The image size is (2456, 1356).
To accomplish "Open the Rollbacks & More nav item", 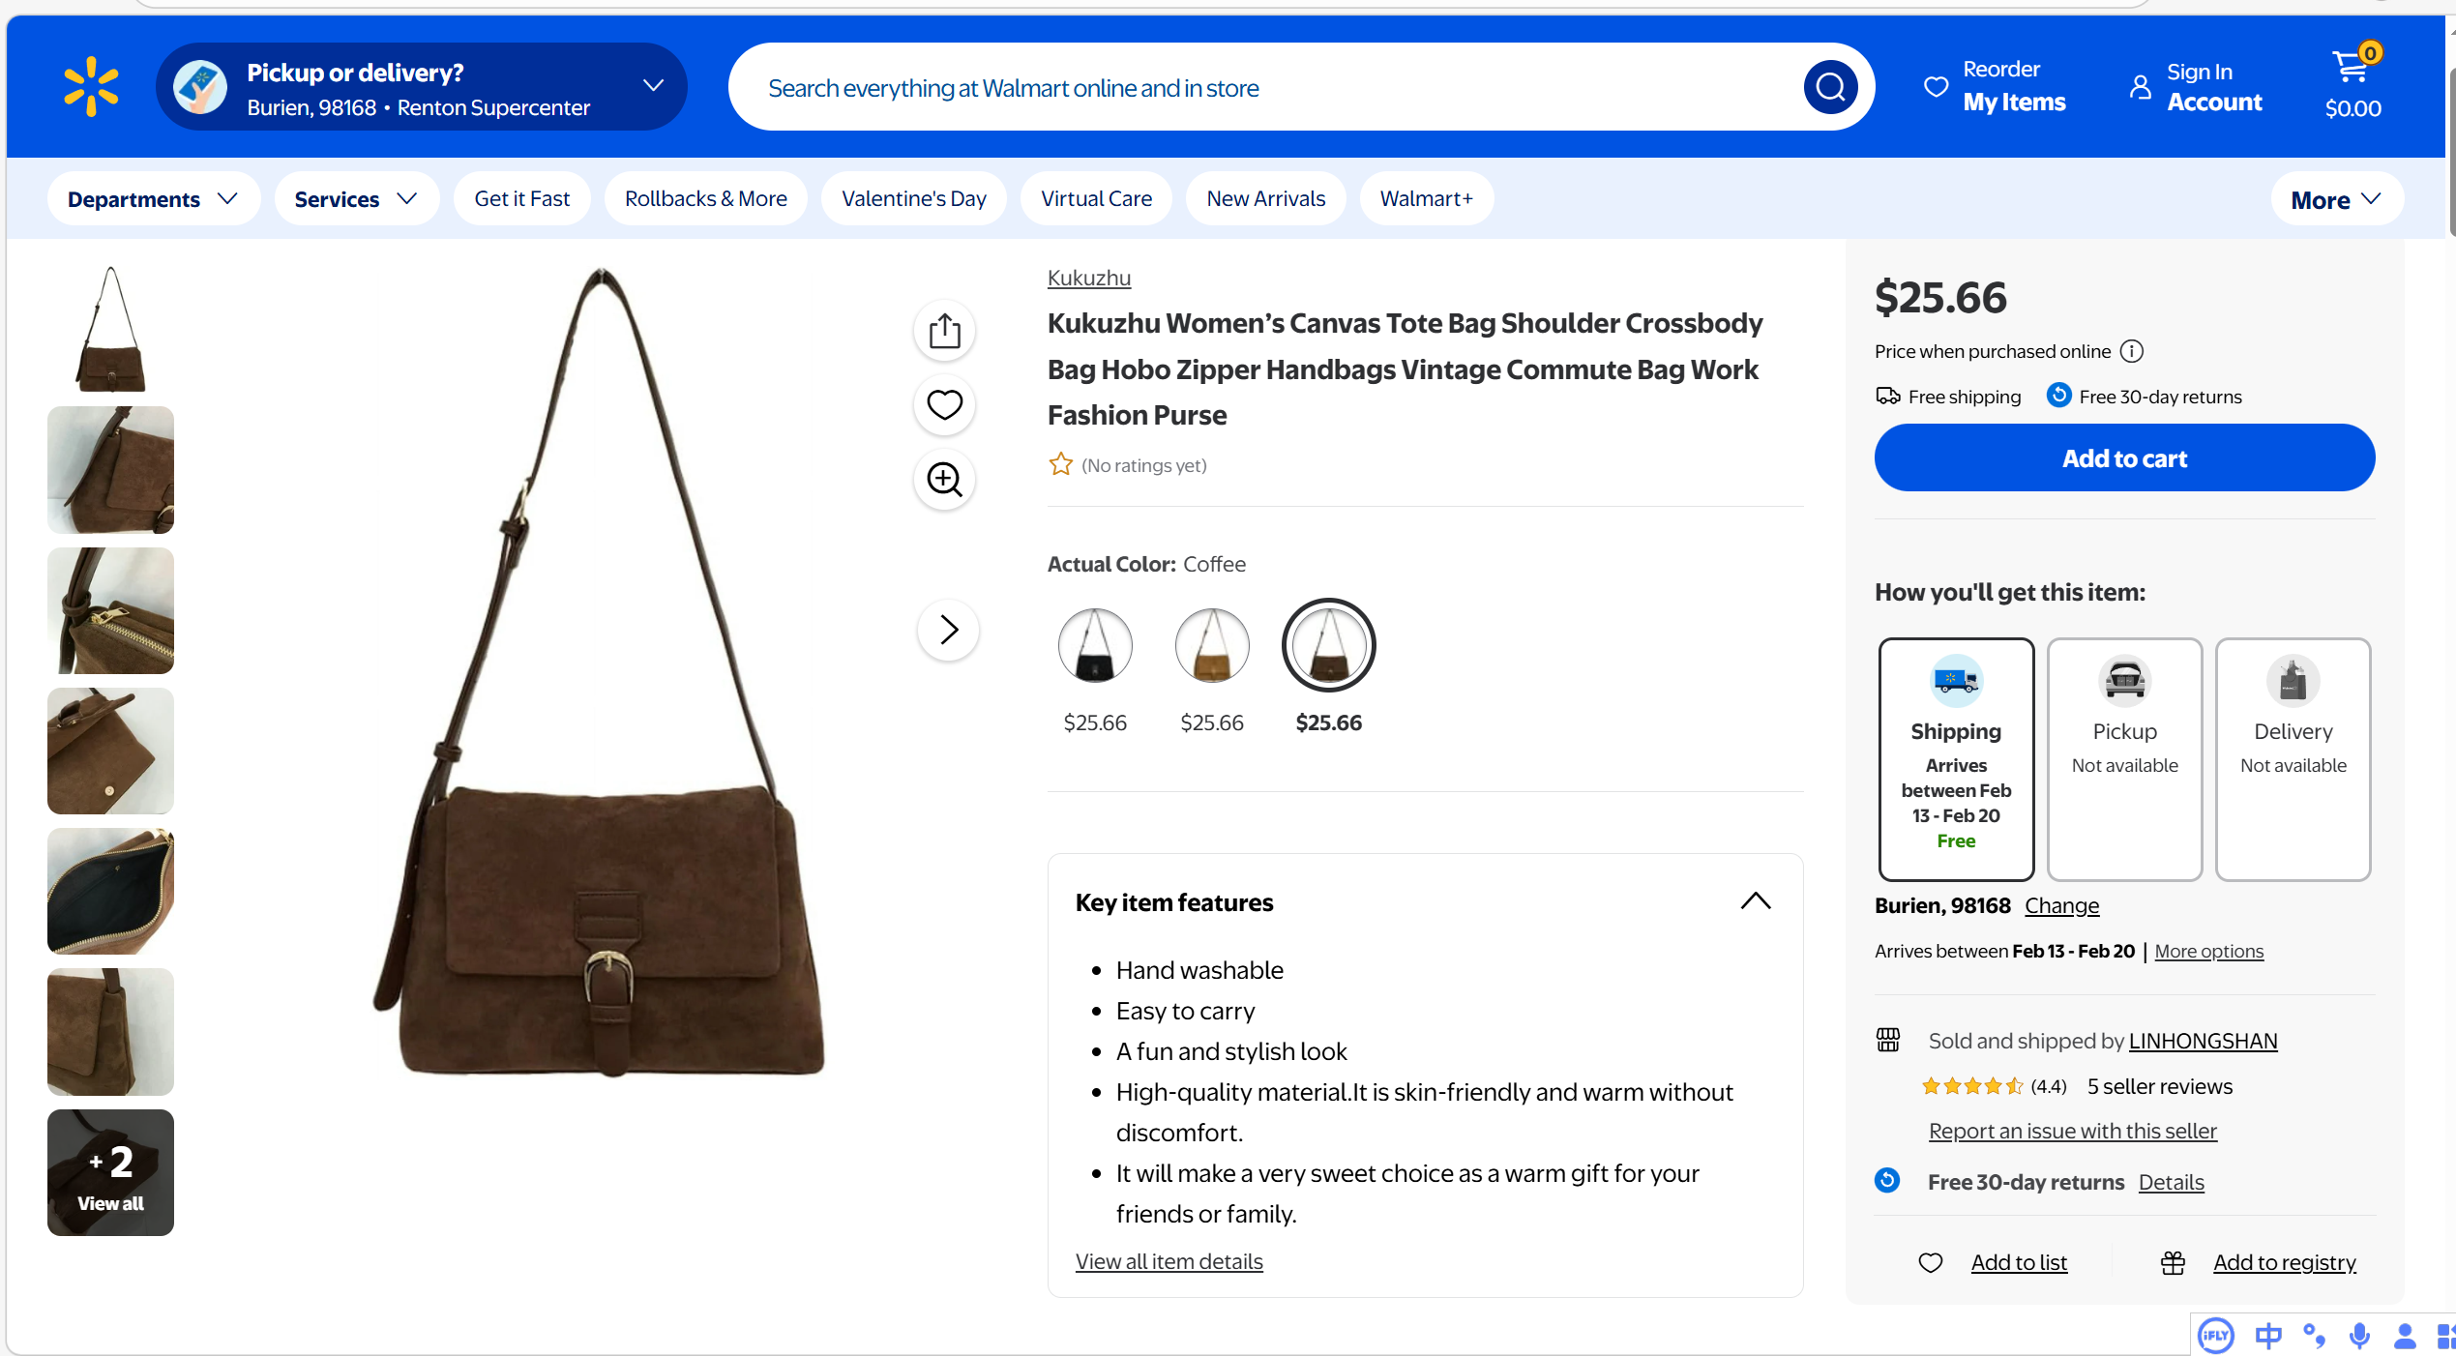I will tap(705, 198).
